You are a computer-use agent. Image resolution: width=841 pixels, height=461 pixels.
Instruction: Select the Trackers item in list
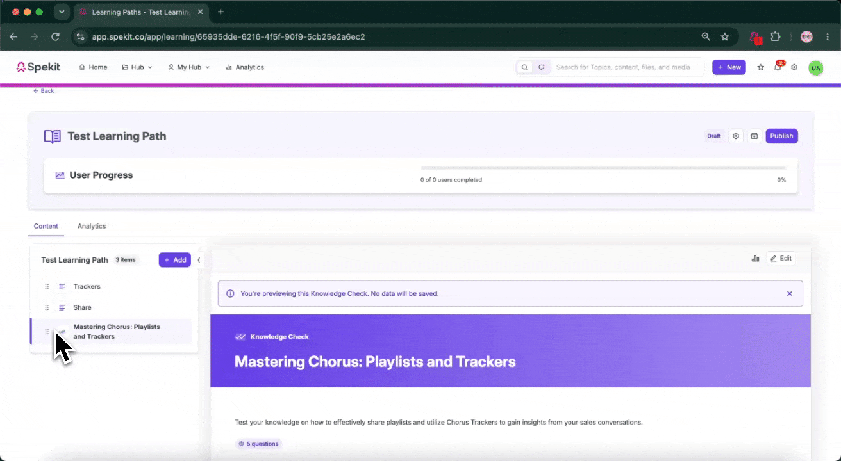pyautogui.click(x=111, y=287)
